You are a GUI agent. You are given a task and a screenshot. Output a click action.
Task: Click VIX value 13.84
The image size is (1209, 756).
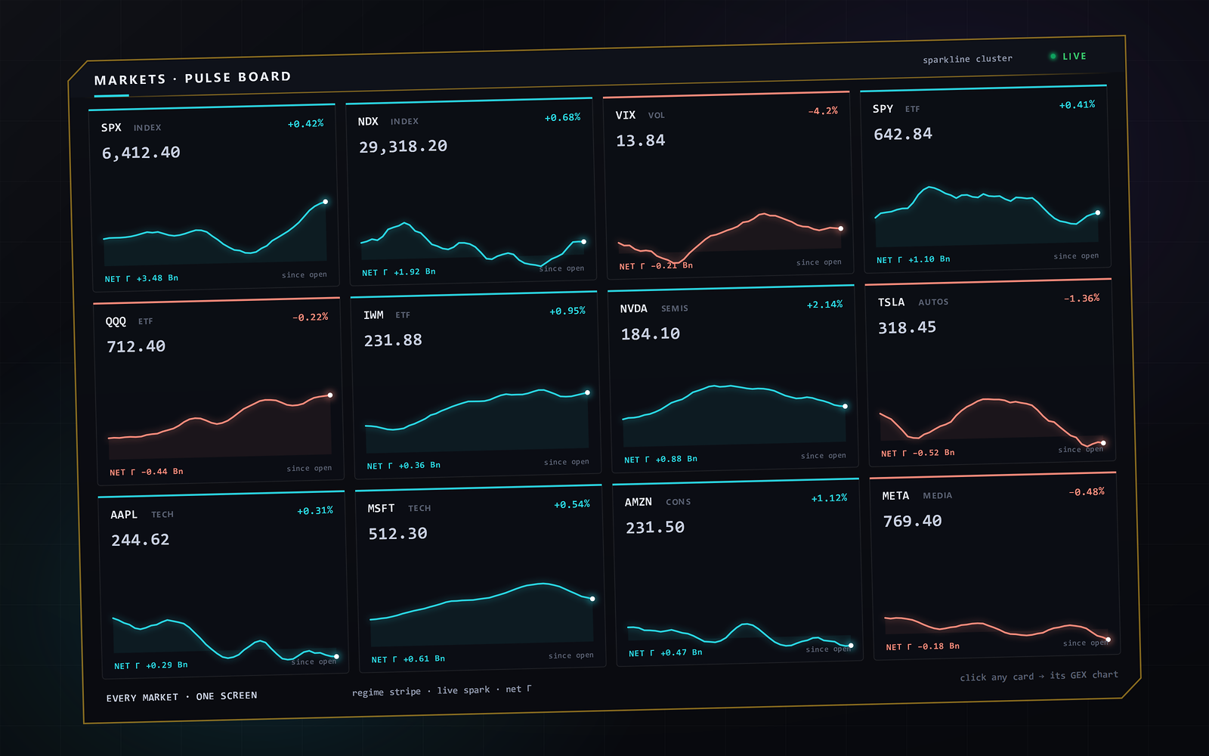tap(641, 141)
